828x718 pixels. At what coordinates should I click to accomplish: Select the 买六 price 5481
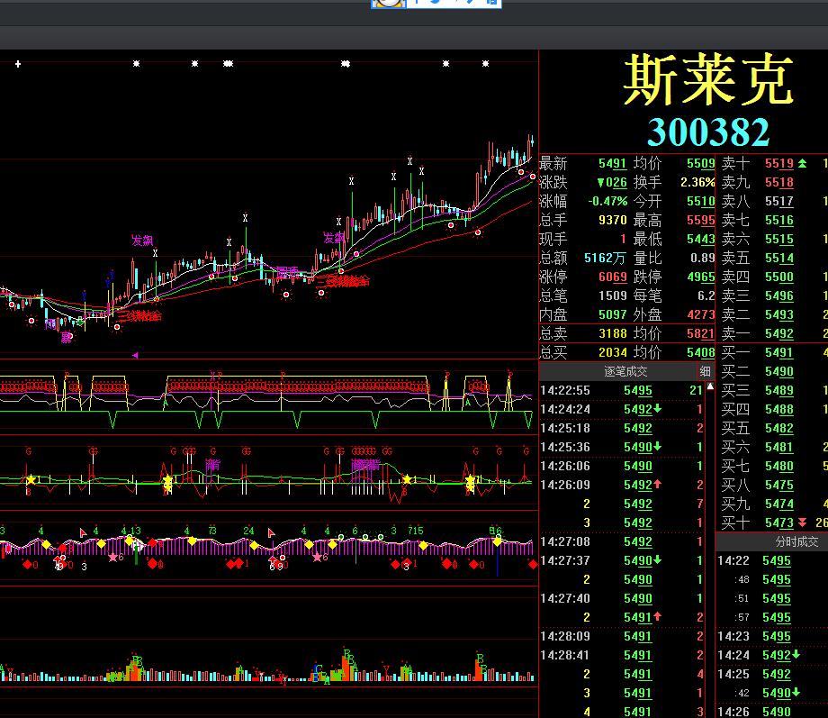point(778,447)
